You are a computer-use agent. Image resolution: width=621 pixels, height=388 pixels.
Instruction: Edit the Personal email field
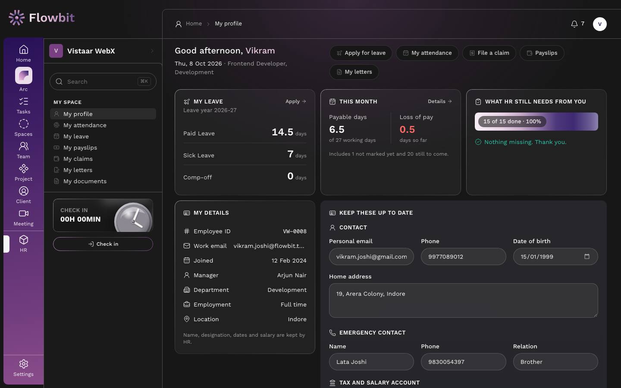pyautogui.click(x=371, y=257)
